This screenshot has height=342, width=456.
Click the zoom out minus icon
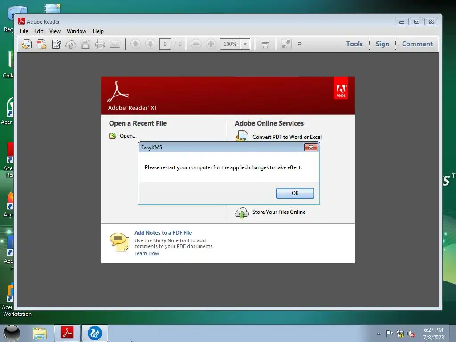coord(196,44)
